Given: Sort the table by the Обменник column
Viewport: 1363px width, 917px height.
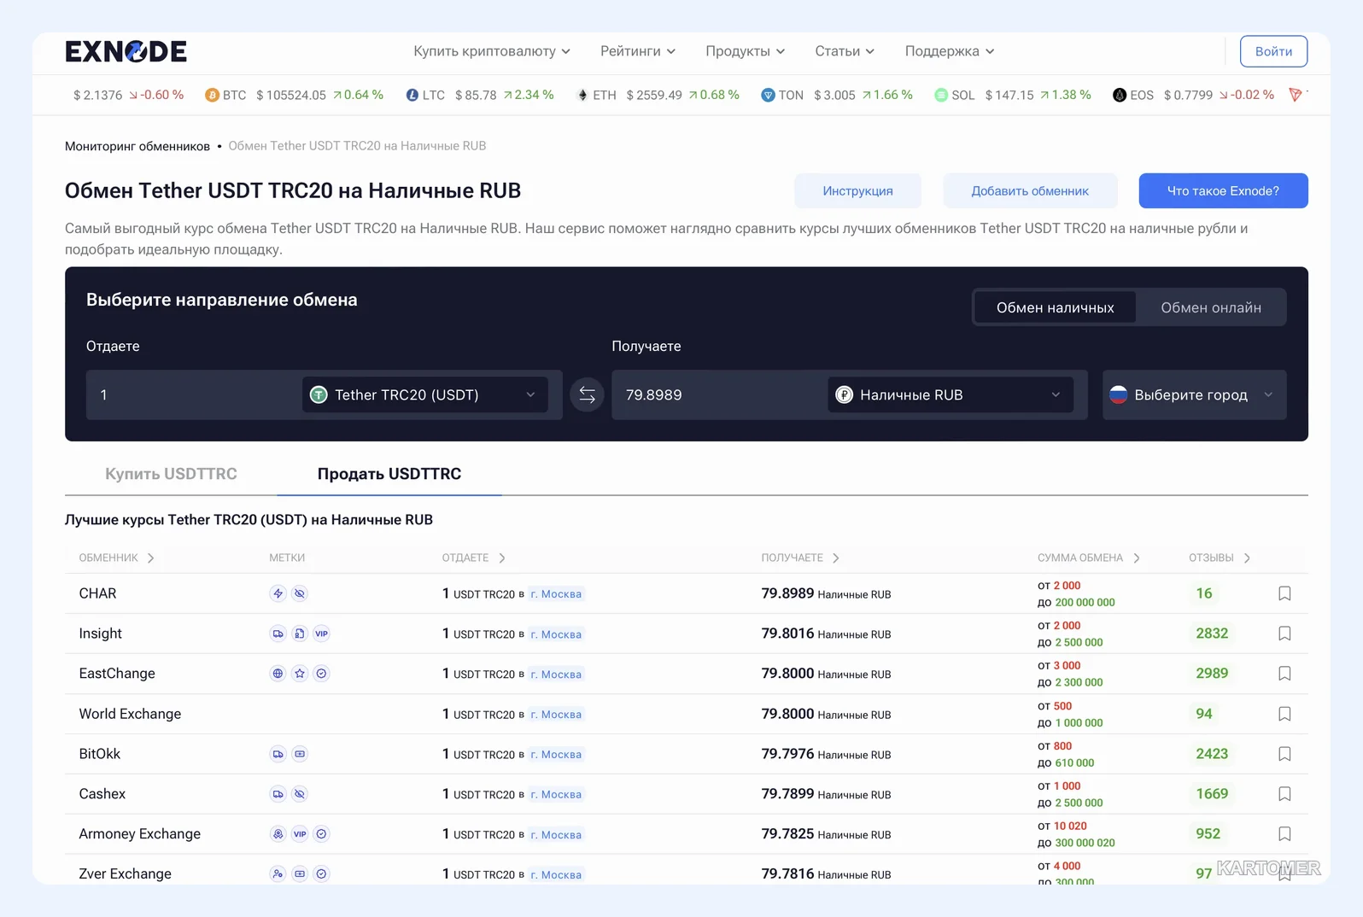Looking at the screenshot, I should click(117, 558).
